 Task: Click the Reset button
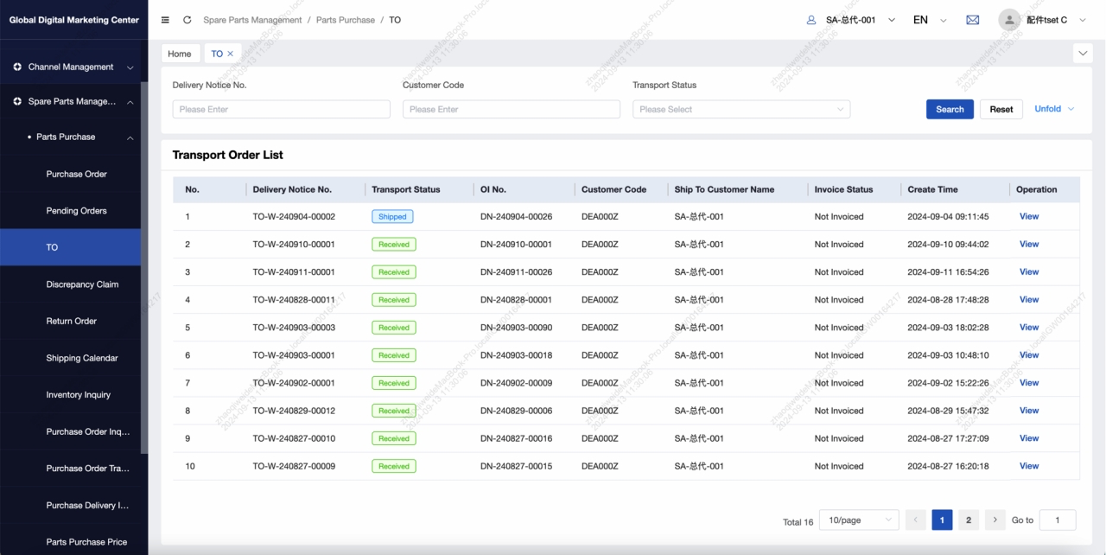1001,110
